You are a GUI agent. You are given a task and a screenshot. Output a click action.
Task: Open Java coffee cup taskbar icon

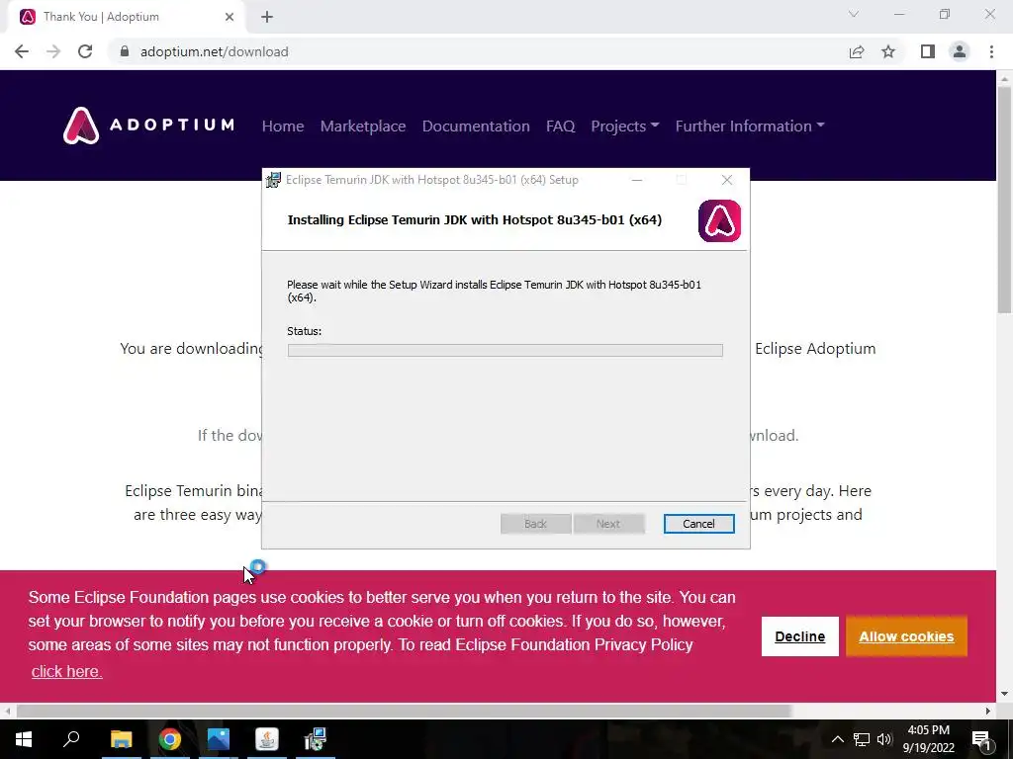tap(267, 739)
